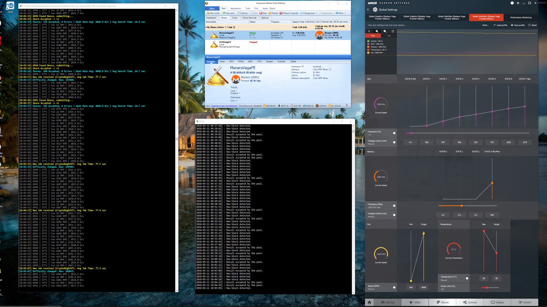Click the Upgrade to get more features link
This screenshot has width=547, height=307.
pyautogui.click(x=224, y=106)
